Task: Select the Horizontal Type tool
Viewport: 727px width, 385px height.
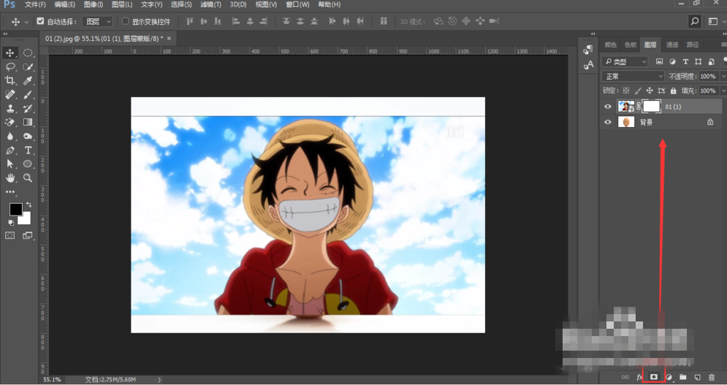Action: [28, 150]
